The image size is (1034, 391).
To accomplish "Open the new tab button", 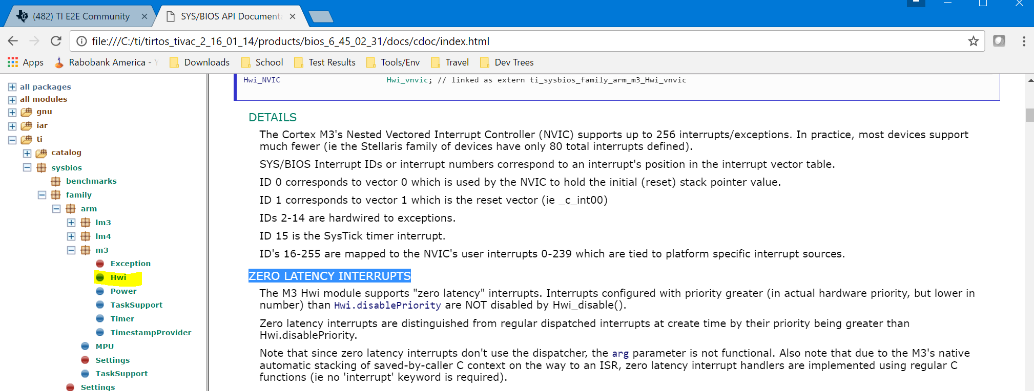I will tap(321, 16).
